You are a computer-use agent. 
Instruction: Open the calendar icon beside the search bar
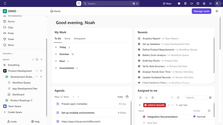click(79, 4)
